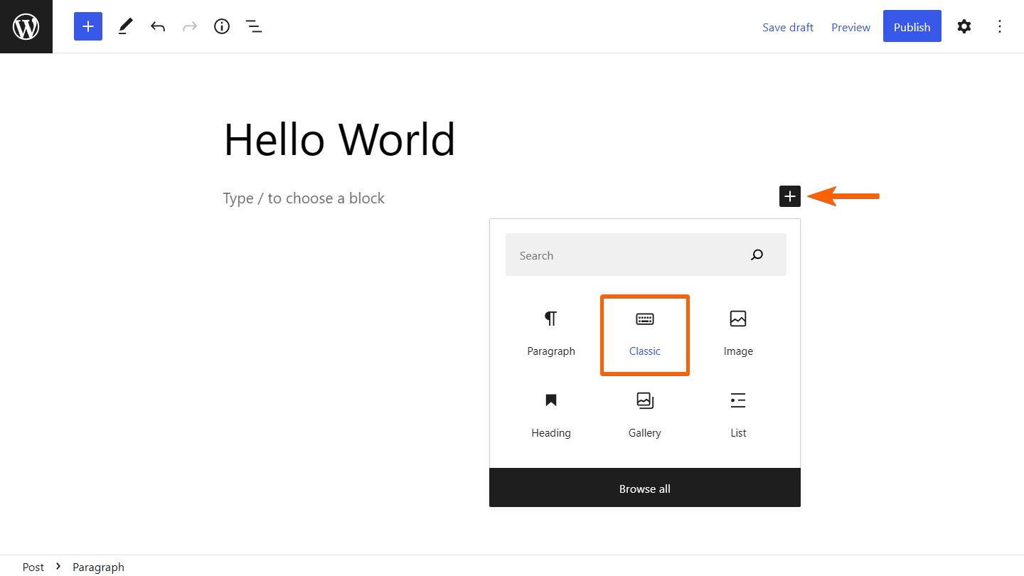This screenshot has height=576, width=1024.
Task: Open the document details info icon
Action: pyautogui.click(x=222, y=26)
